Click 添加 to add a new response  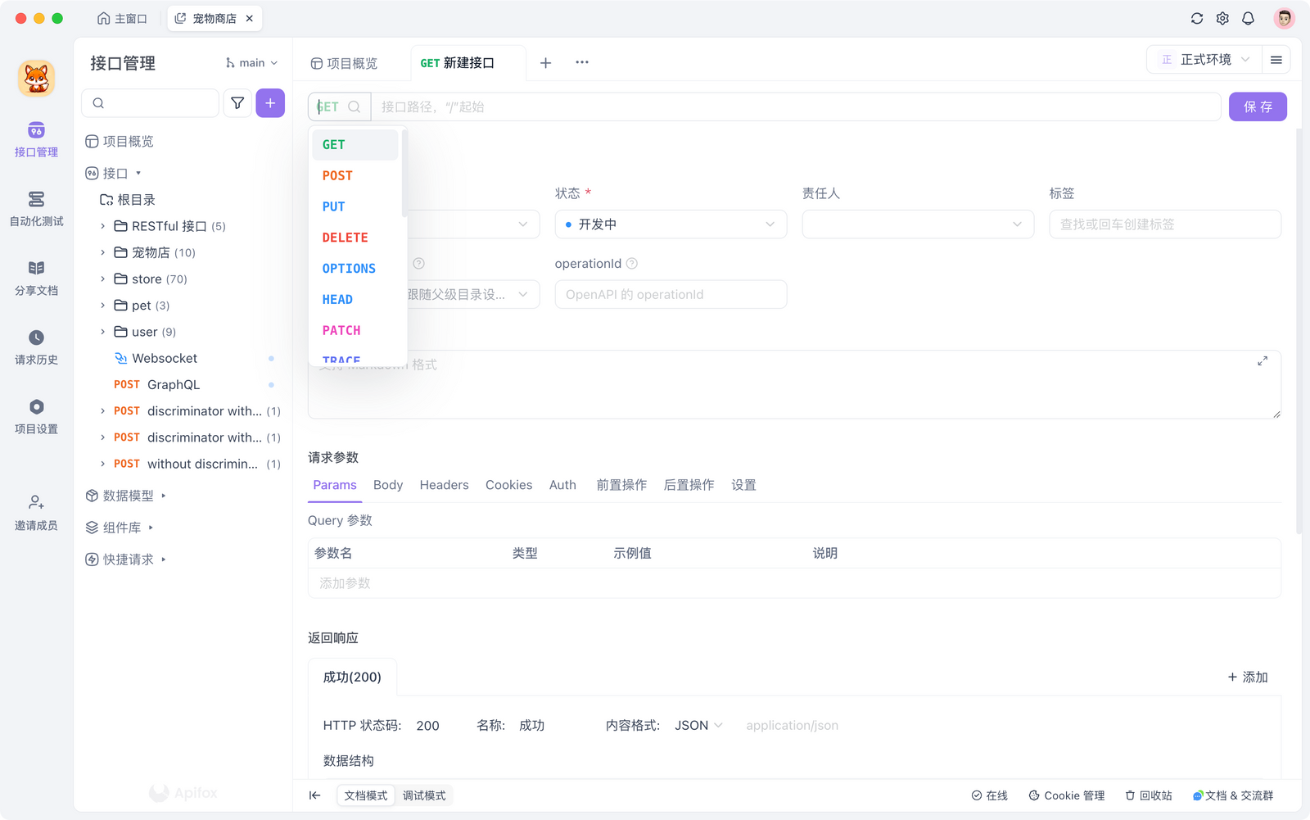coord(1247,677)
